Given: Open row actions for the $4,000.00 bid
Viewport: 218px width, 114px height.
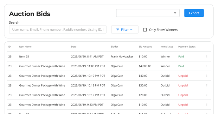Looking at the screenshot, I should (x=207, y=66).
